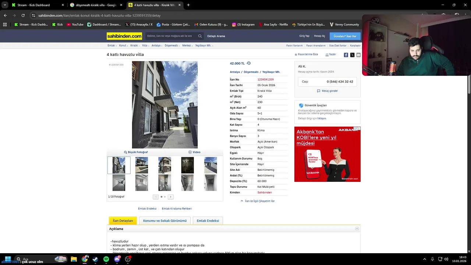Share listing on Facebook icon
Screen dimensions: 471x265
(346, 55)
